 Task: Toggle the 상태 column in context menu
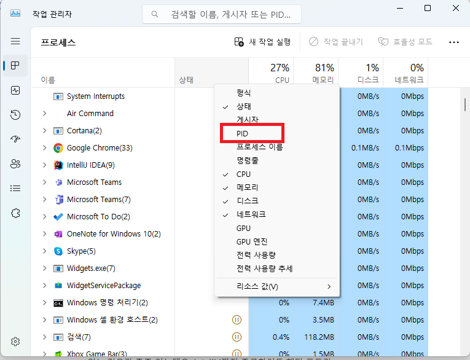277,106
